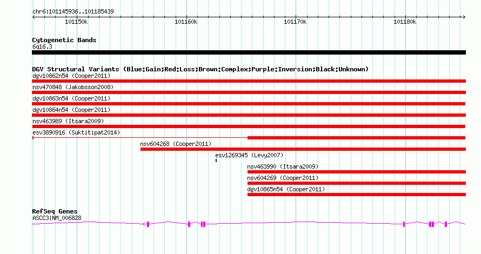481x254 pixels.
Task: Click the red bar under dgv10863n54
Action: pyautogui.click(x=249, y=104)
